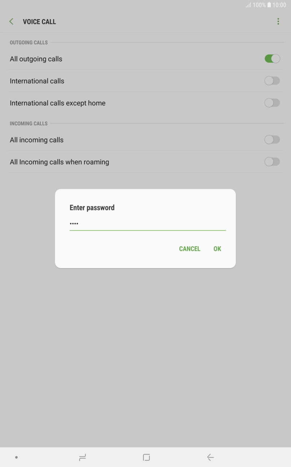Confirm the password with OK
The width and height of the screenshot is (291, 467).
pos(217,249)
